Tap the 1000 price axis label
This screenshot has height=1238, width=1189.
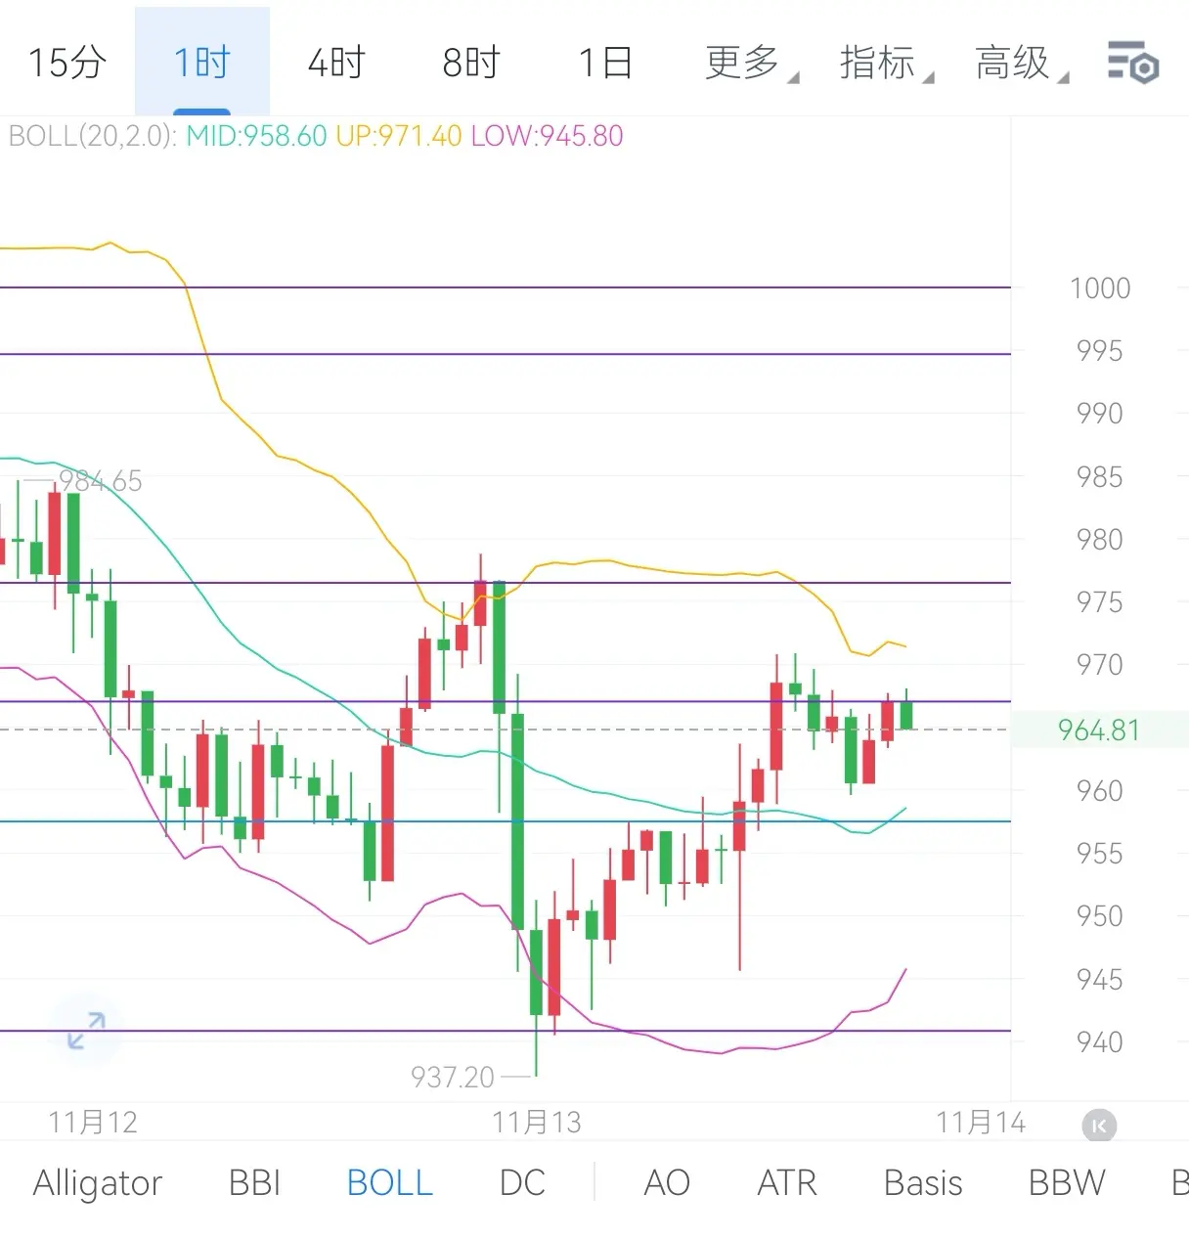point(1100,288)
